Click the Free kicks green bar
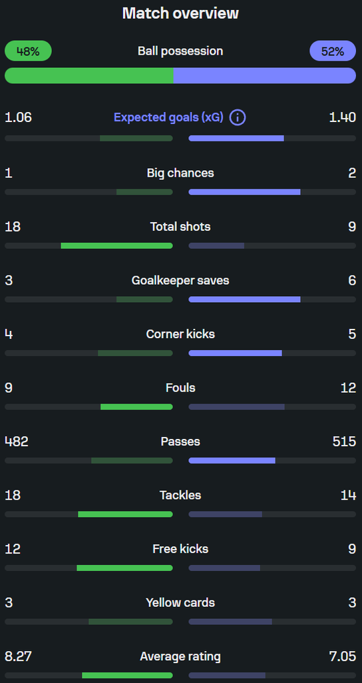 point(124,568)
